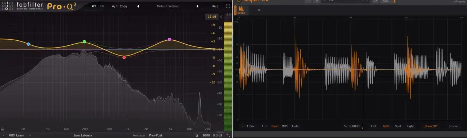This screenshot has width=467, height=138.
Task: Click the MIDI Learn button
Action: 16,135
